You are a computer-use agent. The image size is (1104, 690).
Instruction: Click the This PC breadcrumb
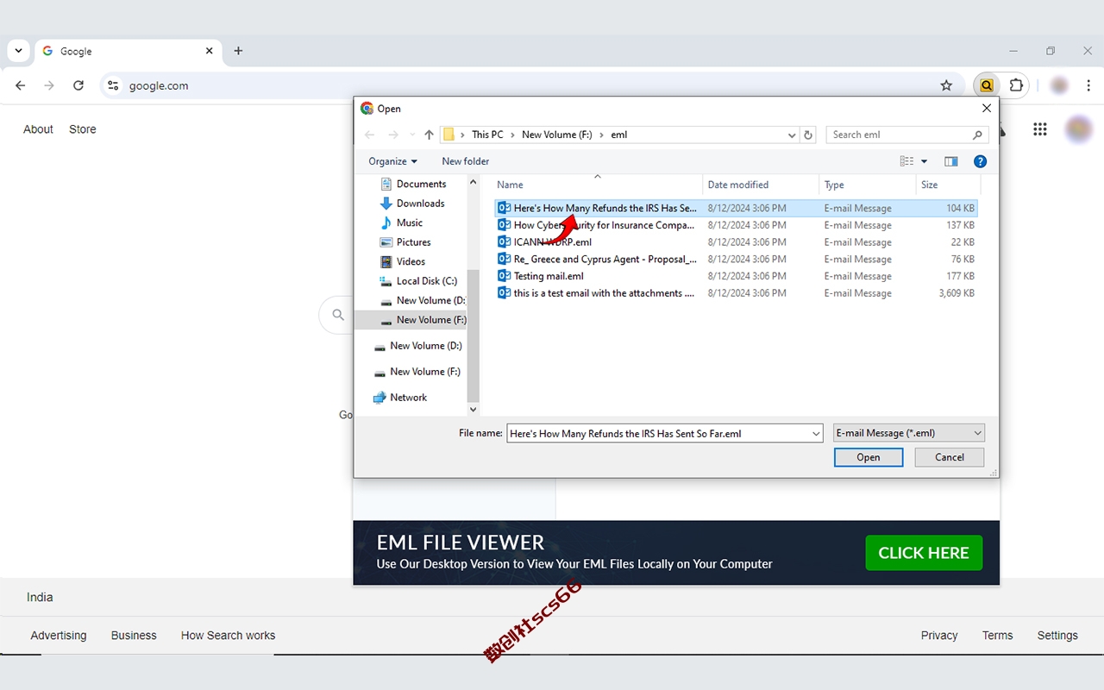(487, 135)
